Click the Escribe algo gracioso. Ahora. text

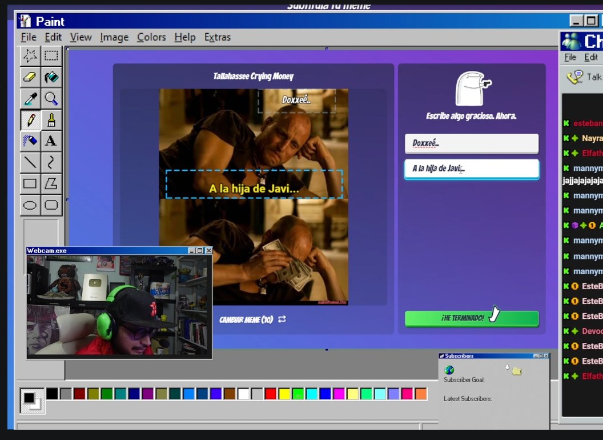pos(471,116)
